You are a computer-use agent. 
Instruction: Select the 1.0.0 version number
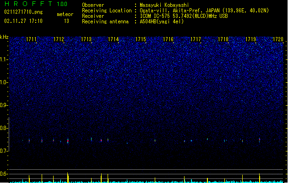click(x=62, y=4)
